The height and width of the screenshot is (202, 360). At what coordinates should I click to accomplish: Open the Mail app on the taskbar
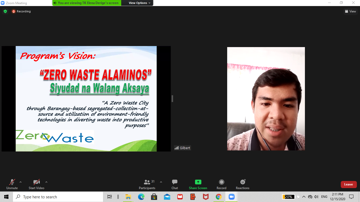(167, 197)
